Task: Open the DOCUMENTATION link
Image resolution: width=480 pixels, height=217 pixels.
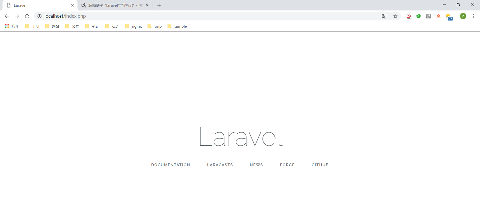Action: point(170,165)
